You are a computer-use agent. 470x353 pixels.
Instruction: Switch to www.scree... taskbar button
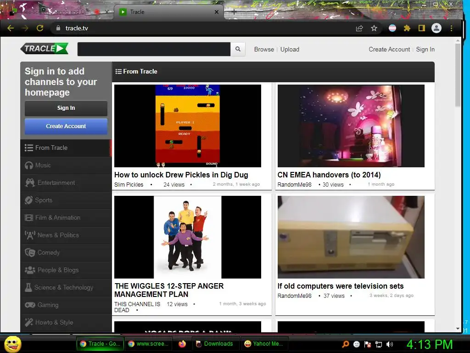(148, 344)
